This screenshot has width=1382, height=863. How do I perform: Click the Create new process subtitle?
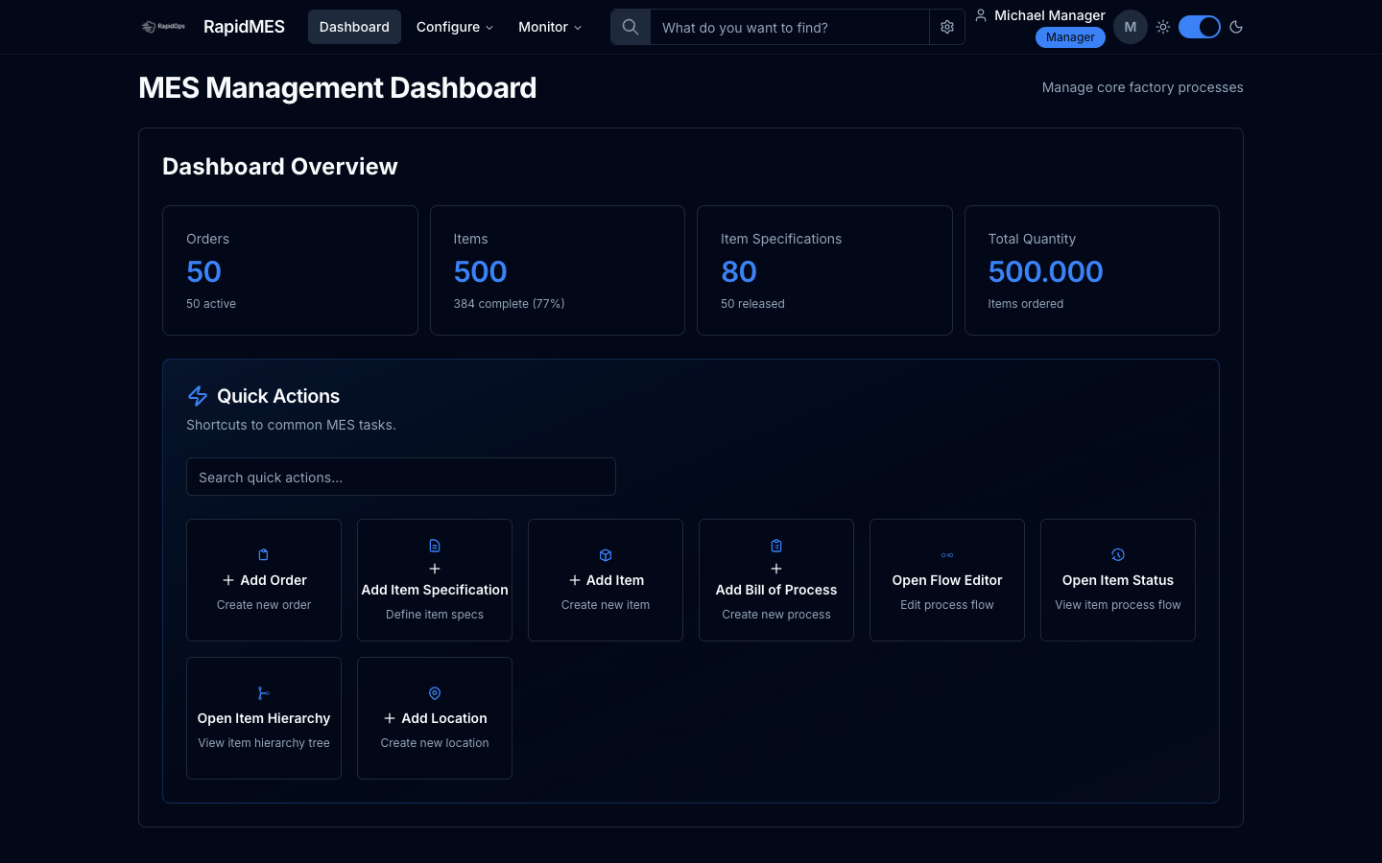pos(776,615)
